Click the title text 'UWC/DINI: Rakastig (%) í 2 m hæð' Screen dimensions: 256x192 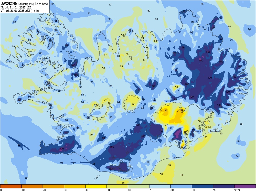pyautogui.click(x=24, y=4)
